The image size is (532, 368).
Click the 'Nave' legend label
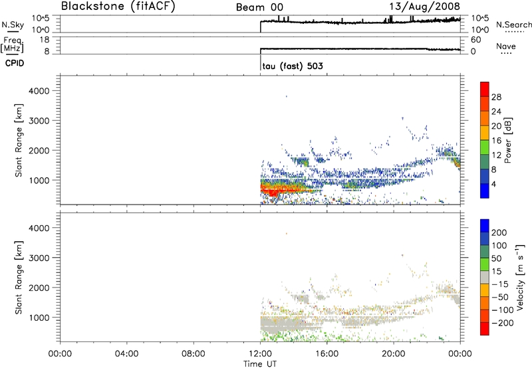pos(505,46)
